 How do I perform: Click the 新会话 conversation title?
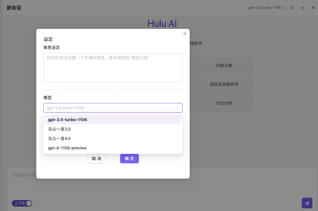14,8
